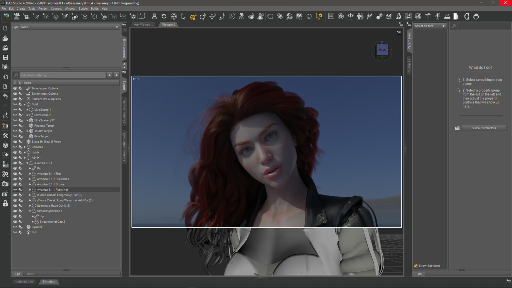Open the Select an Item dropdown

tap(430, 26)
